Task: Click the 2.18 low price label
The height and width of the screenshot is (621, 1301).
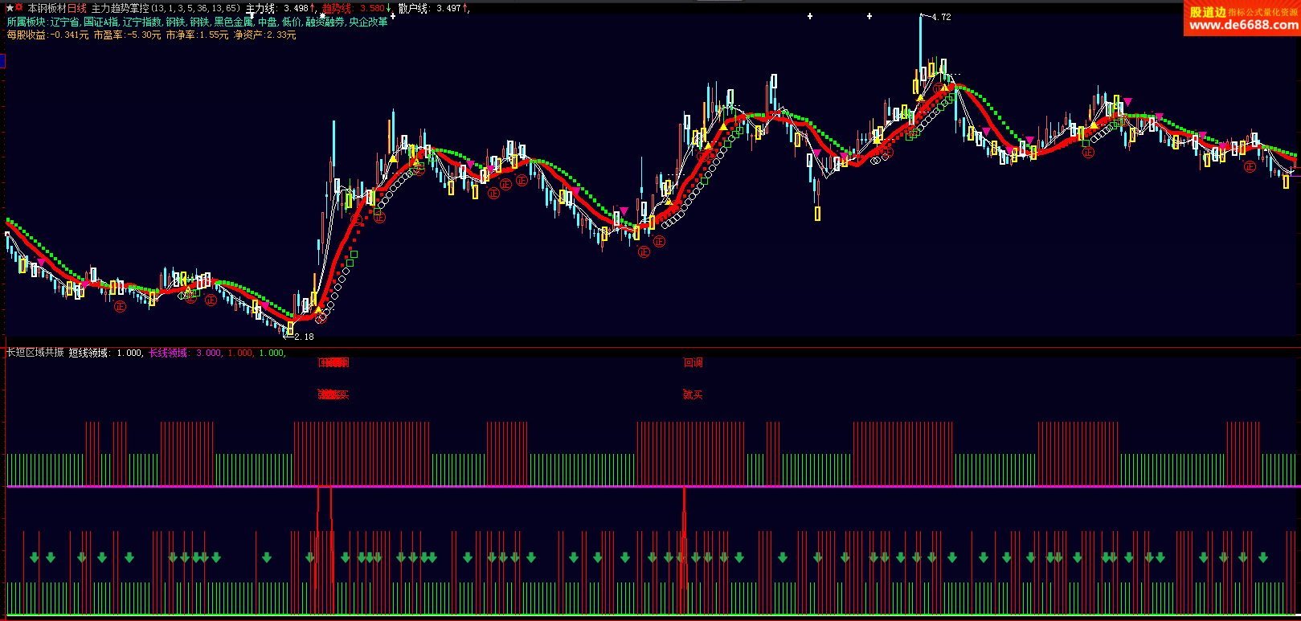Action: click(x=304, y=337)
